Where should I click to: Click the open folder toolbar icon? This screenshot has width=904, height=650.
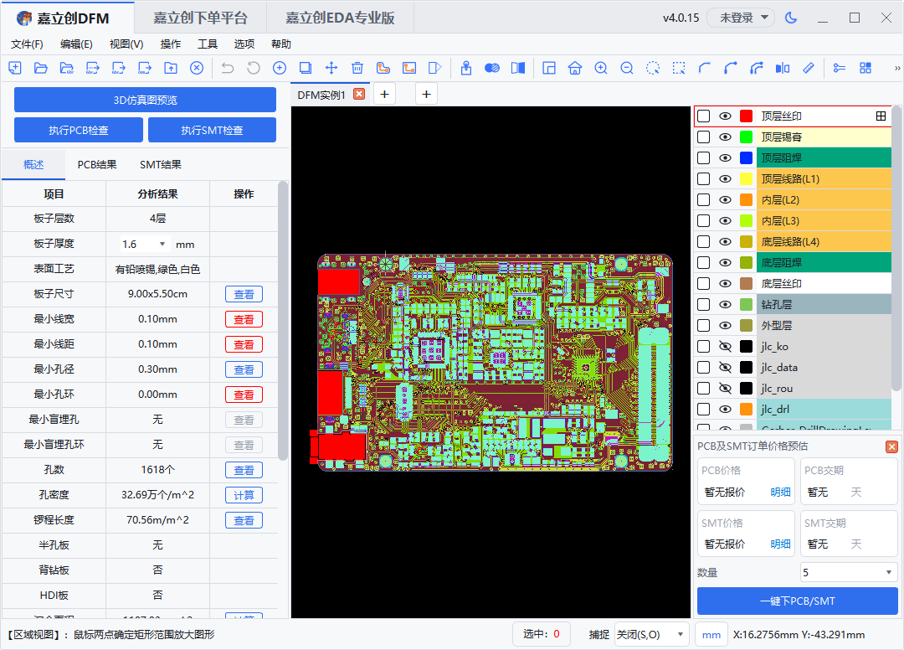coord(41,68)
